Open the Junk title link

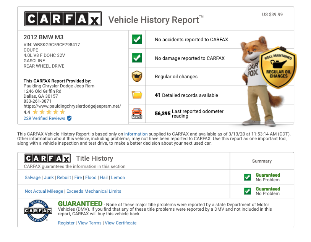[x=49, y=177]
